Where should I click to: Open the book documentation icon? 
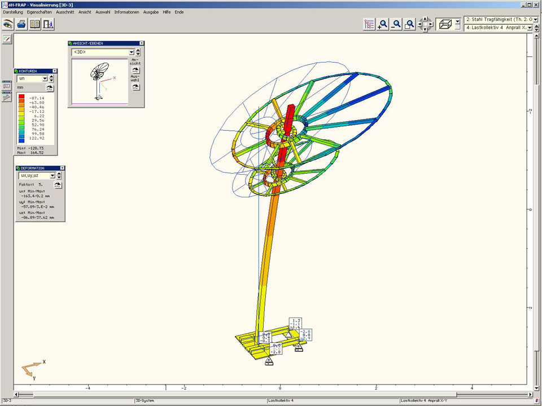pos(35,24)
